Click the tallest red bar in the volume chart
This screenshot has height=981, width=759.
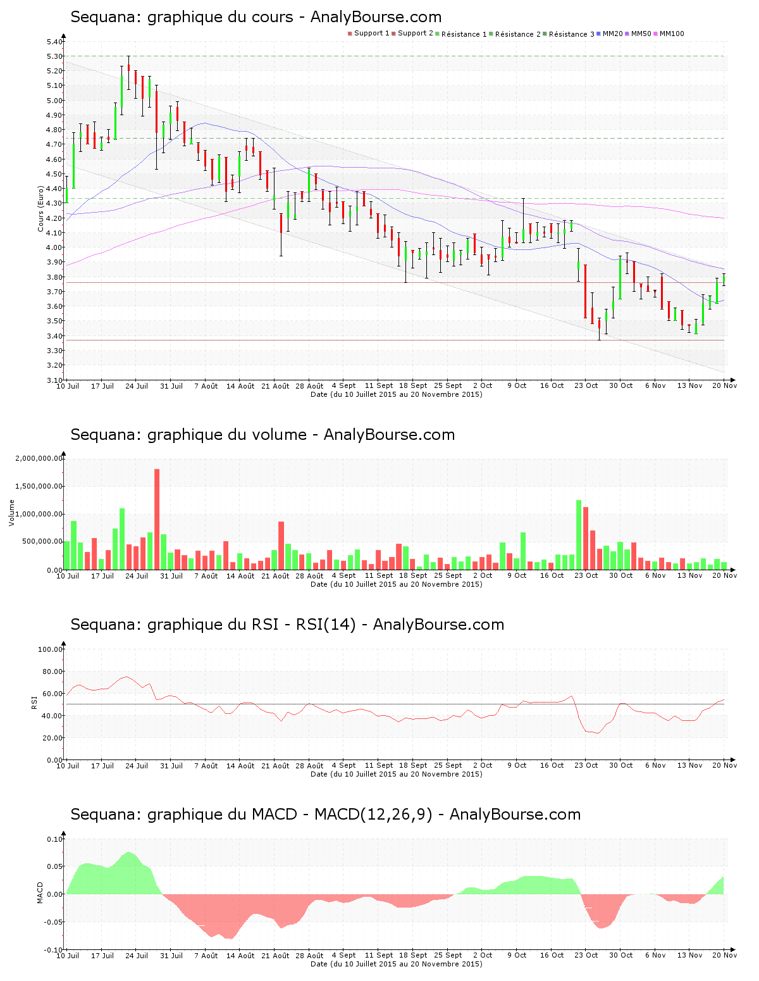tap(157, 519)
